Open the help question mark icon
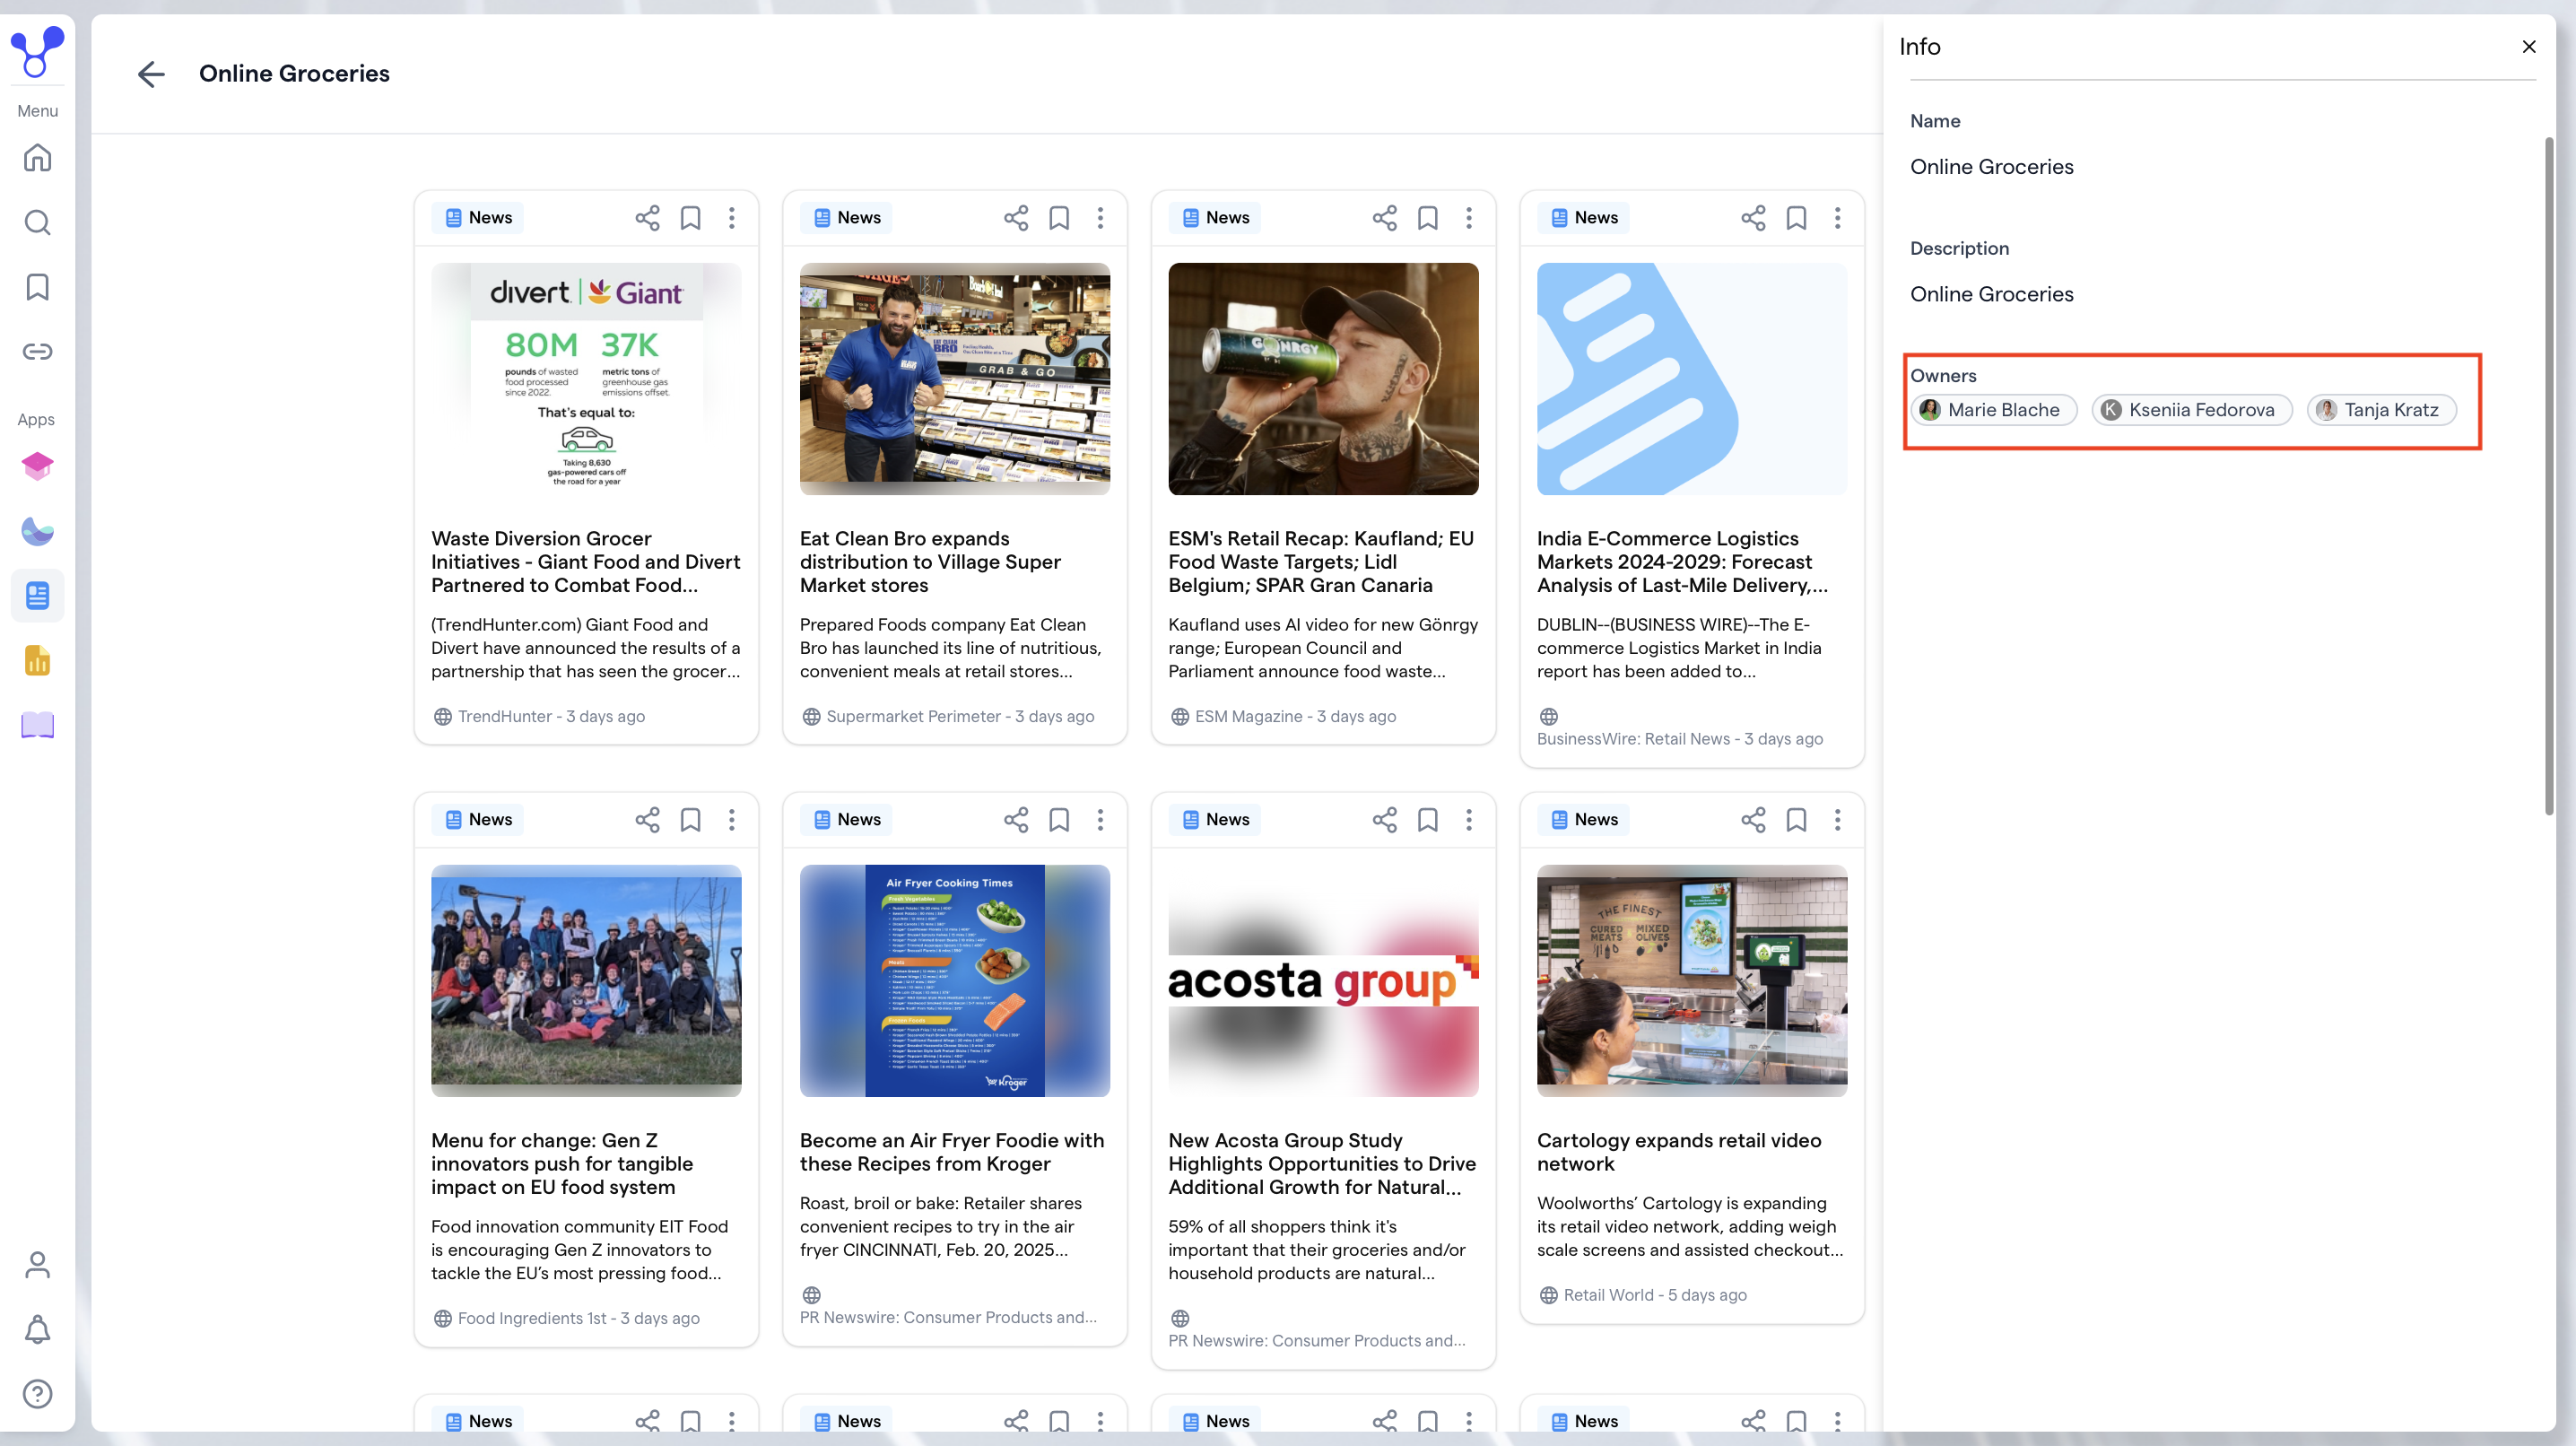This screenshot has width=2576, height=1446. pos(37,1394)
